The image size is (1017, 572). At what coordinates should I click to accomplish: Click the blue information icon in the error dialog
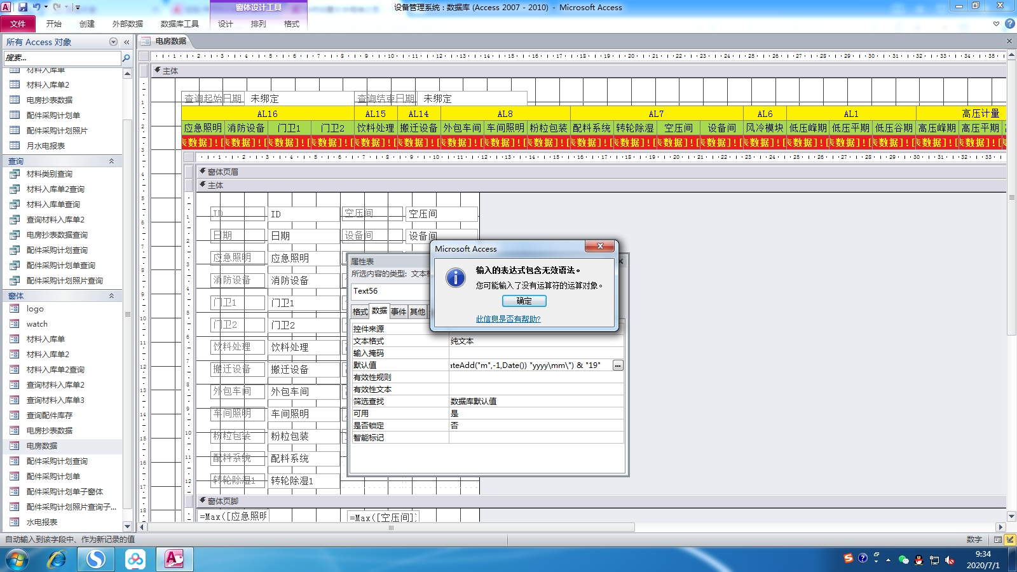pyautogui.click(x=455, y=278)
